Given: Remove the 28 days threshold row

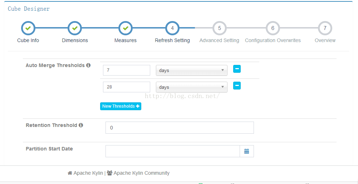Looking at the screenshot, I should point(237,86).
